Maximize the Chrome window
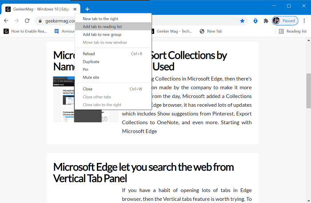The height and width of the screenshot is (203, 311). point(289,6)
